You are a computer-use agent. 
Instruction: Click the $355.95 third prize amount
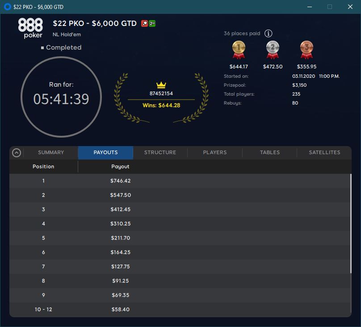306,67
